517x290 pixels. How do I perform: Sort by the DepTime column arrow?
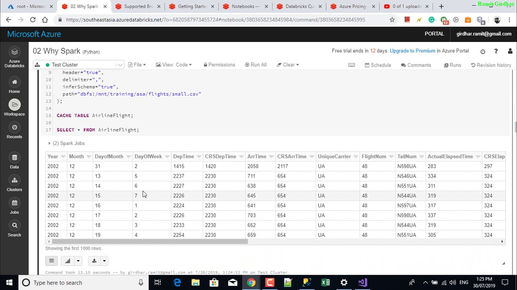click(x=198, y=157)
